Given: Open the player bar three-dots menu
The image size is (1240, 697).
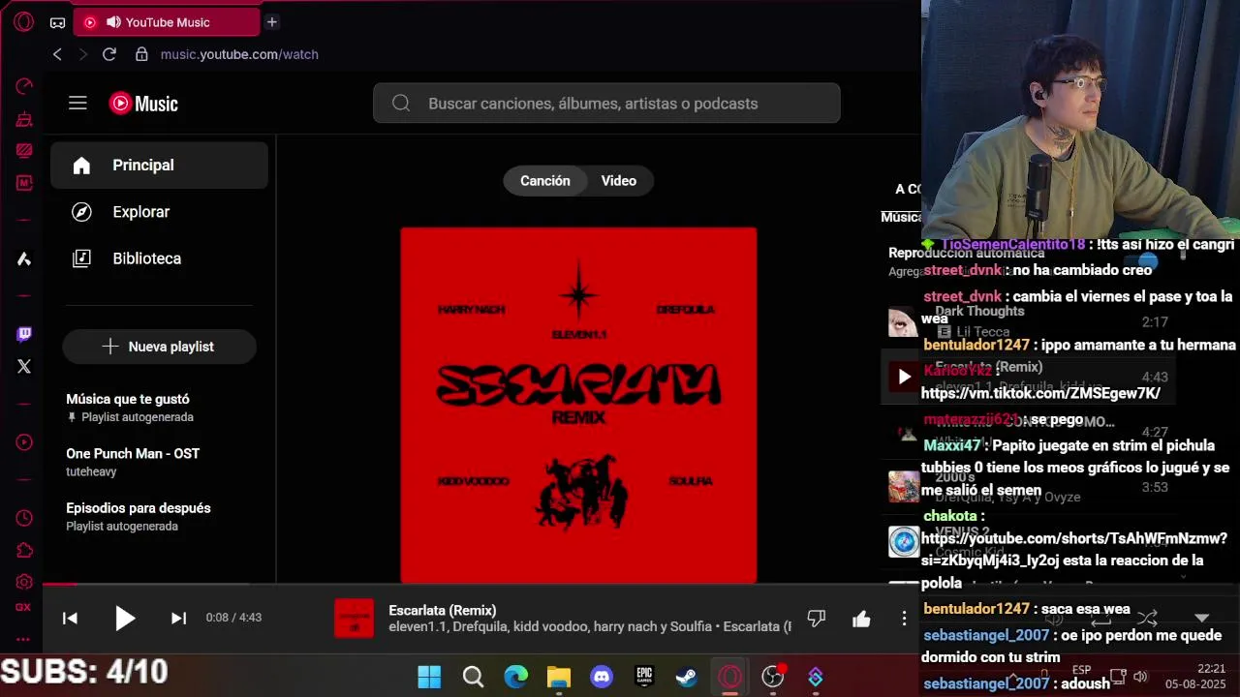Looking at the screenshot, I should (904, 618).
